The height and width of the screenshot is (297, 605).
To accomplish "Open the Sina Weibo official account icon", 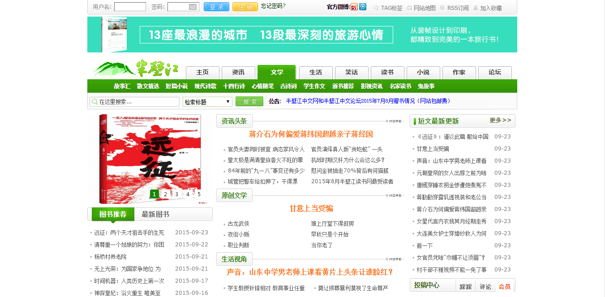I will pyautogui.click(x=354, y=7).
